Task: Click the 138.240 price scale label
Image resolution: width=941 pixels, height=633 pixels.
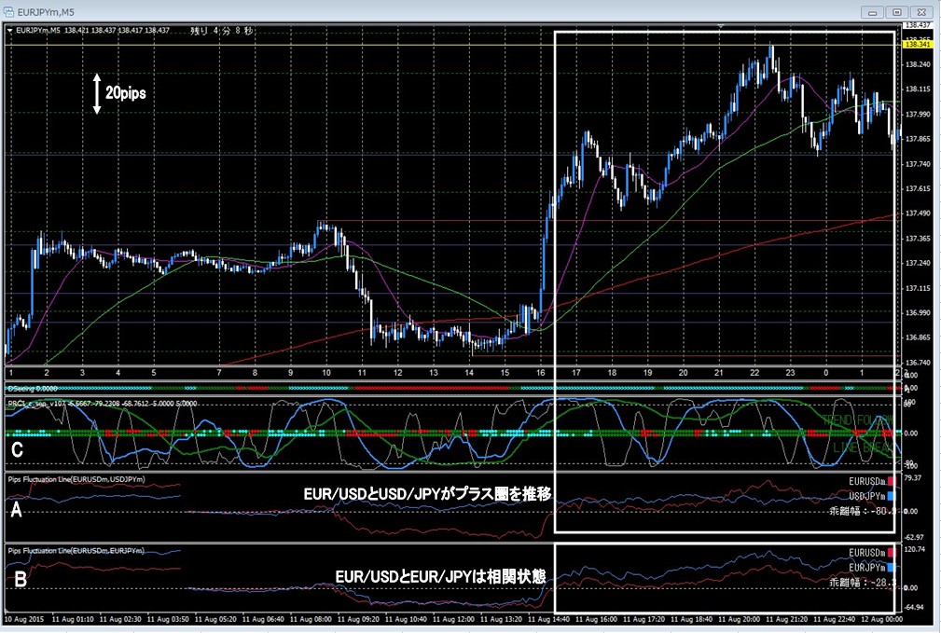Action: point(918,64)
